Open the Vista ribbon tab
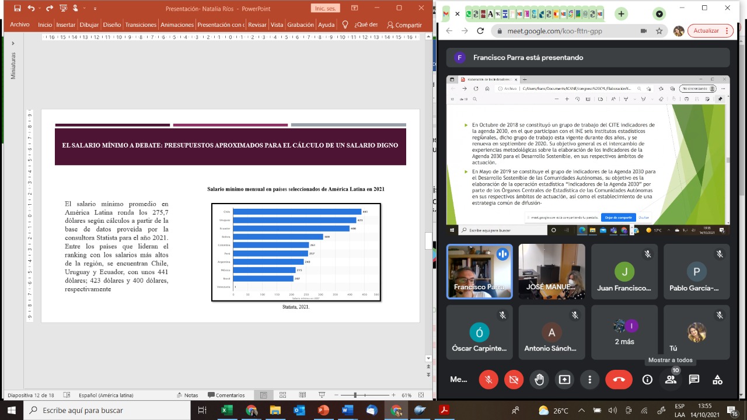 [277, 25]
